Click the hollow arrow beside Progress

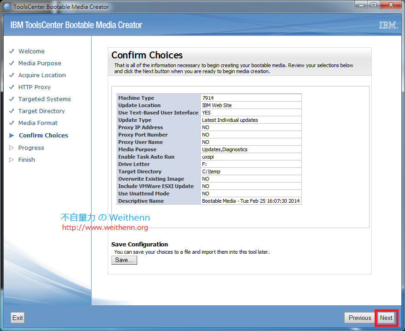[x=12, y=148]
